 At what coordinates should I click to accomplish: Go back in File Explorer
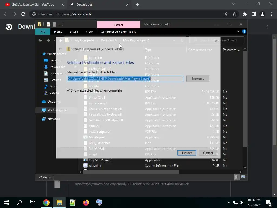coord(40,41)
